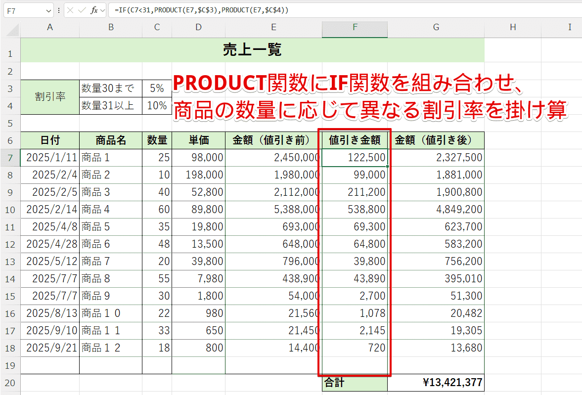Open the Name Box dropdown arrow
Image resolution: width=582 pixels, height=395 pixels.
pos(48,10)
